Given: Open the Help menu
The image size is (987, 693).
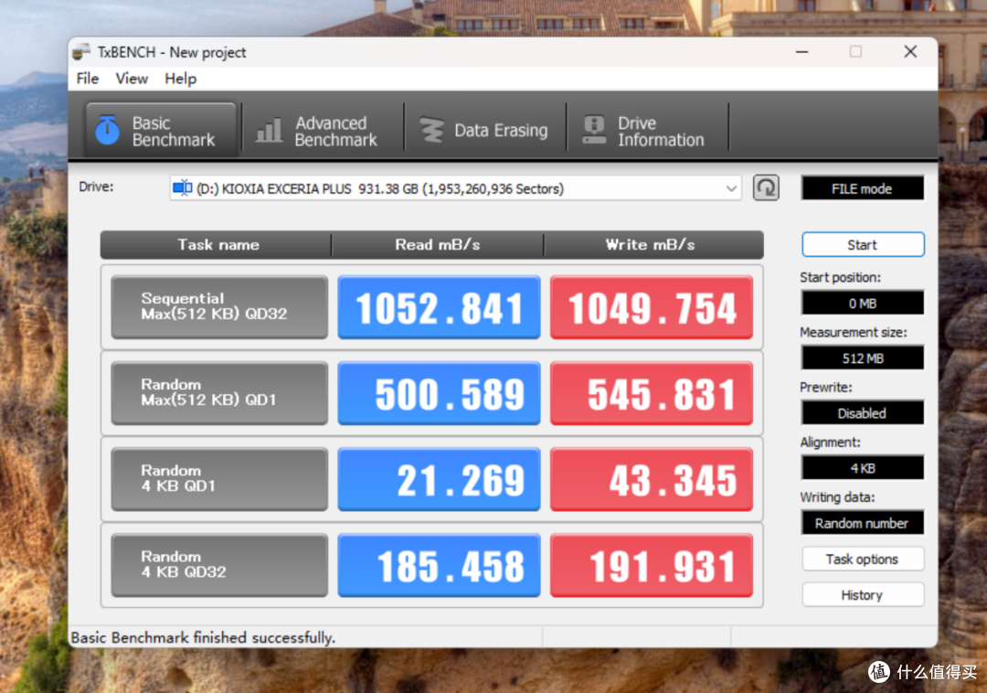Looking at the screenshot, I should (x=181, y=79).
